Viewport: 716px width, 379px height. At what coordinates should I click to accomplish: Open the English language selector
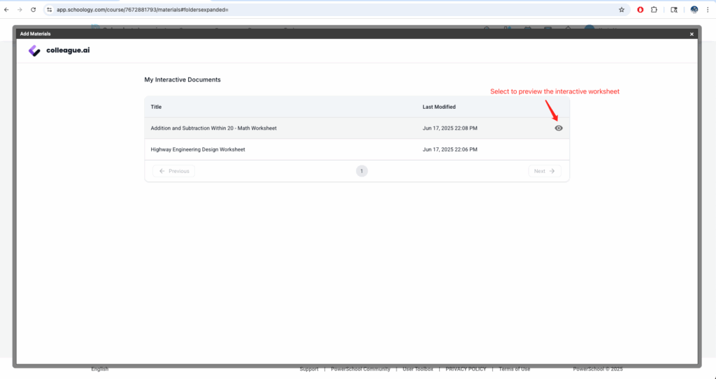pyautogui.click(x=100, y=369)
